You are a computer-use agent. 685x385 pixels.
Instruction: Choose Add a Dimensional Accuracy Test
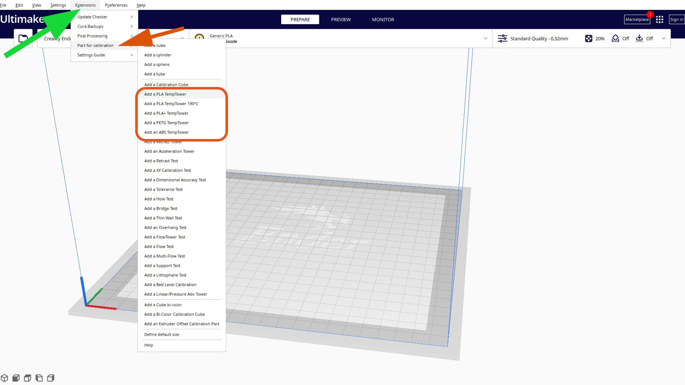point(182,180)
